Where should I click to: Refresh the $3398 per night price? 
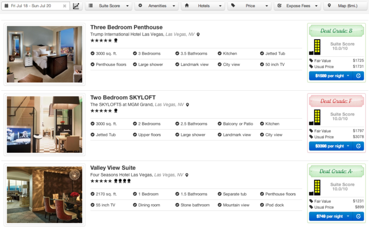(x=358, y=146)
